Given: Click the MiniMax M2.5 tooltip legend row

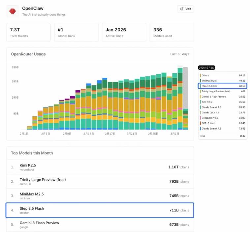Looking at the screenshot, I should coord(223,81).
